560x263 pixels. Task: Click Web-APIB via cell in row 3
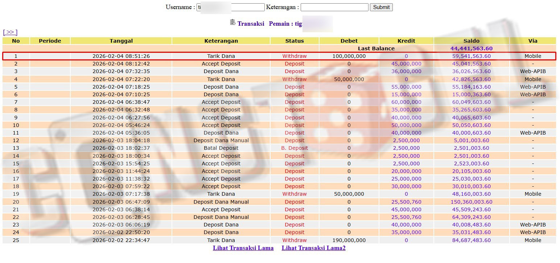click(x=532, y=72)
